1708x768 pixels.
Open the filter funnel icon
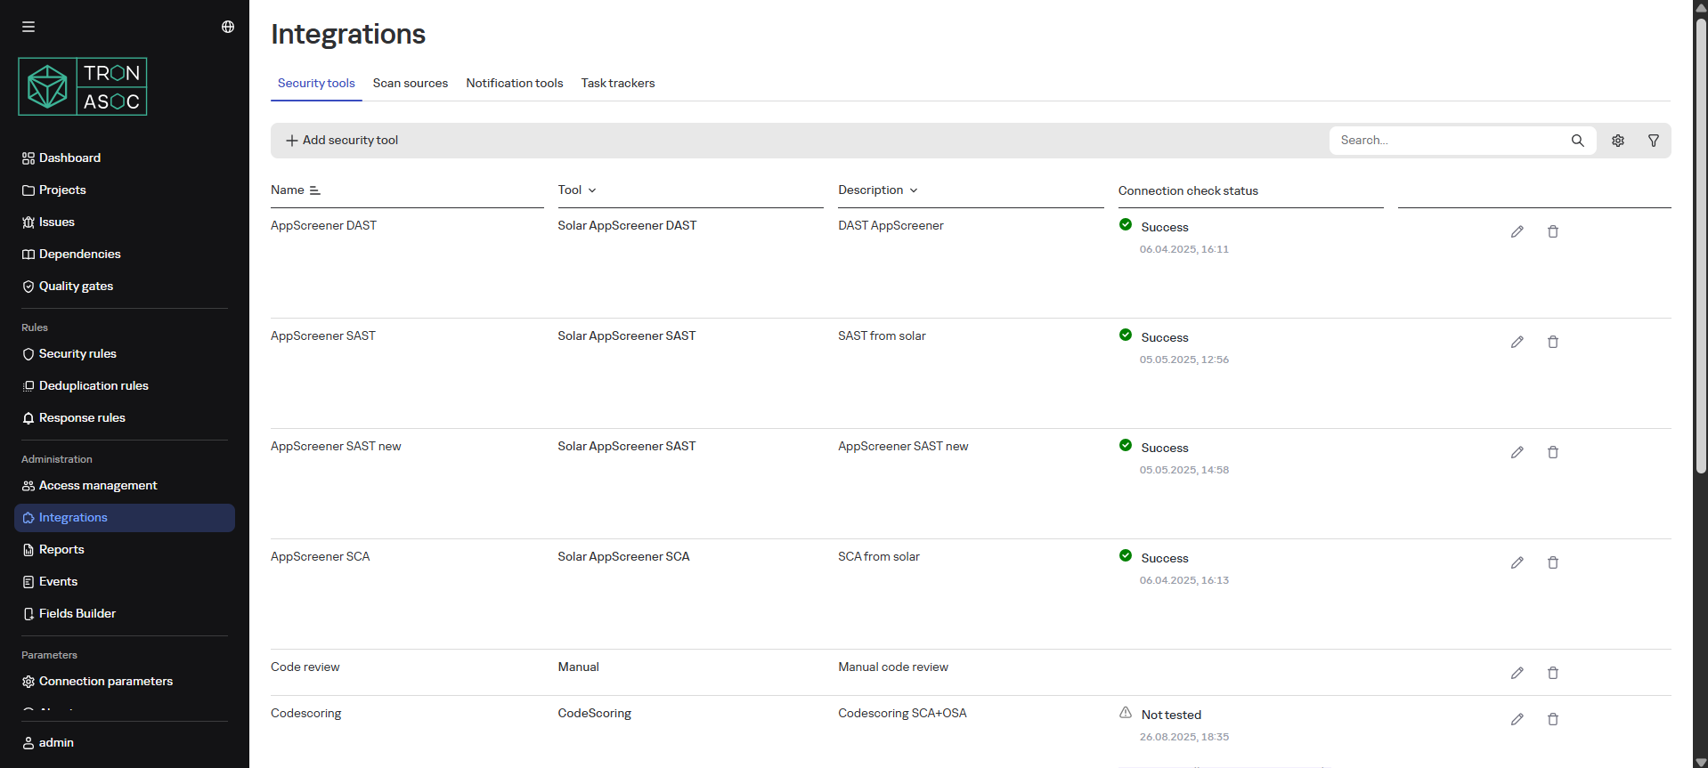click(x=1654, y=141)
